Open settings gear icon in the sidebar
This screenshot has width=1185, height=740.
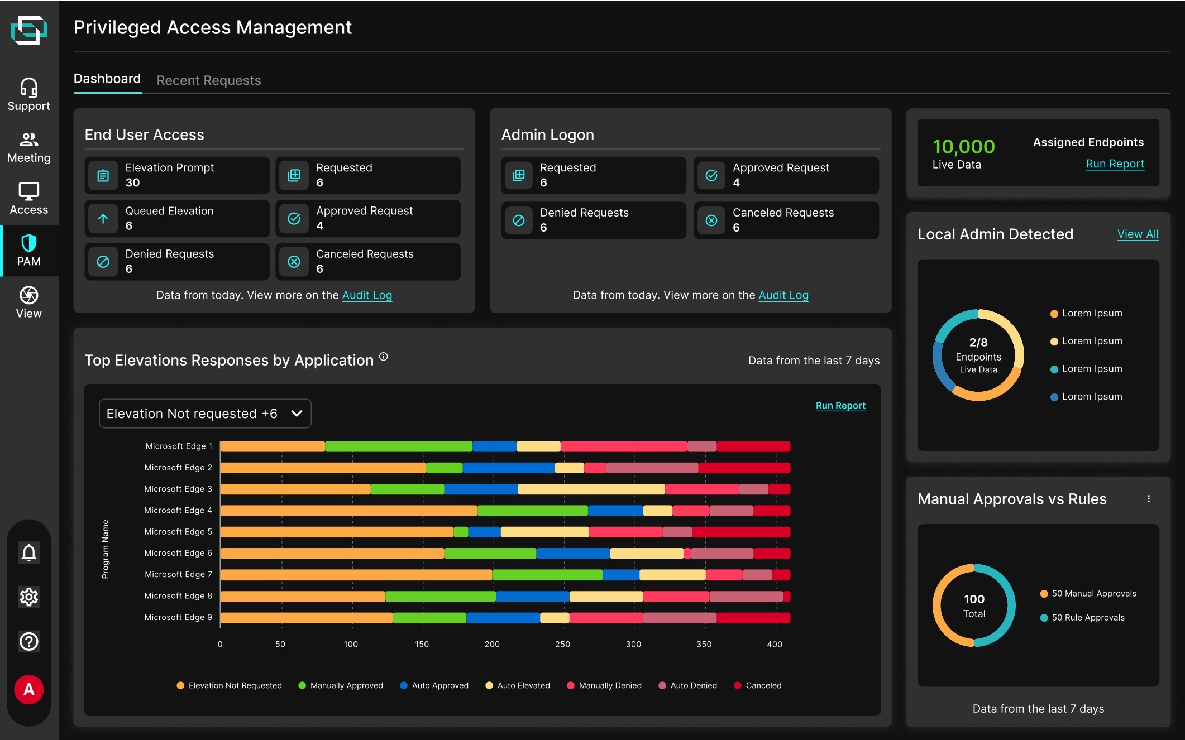click(29, 597)
